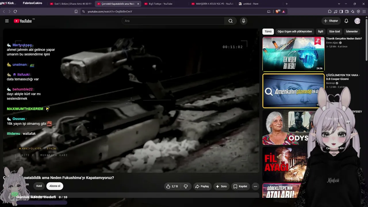Open the Evrim Ağacı channel link

(x=332, y=43)
